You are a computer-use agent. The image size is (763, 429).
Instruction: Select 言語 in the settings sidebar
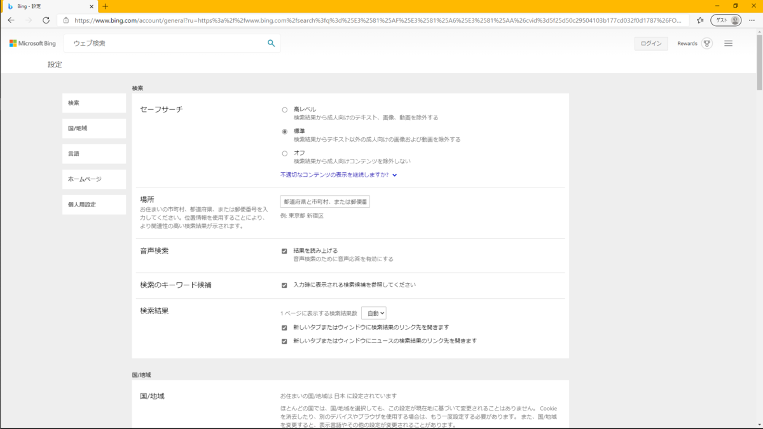(93, 153)
